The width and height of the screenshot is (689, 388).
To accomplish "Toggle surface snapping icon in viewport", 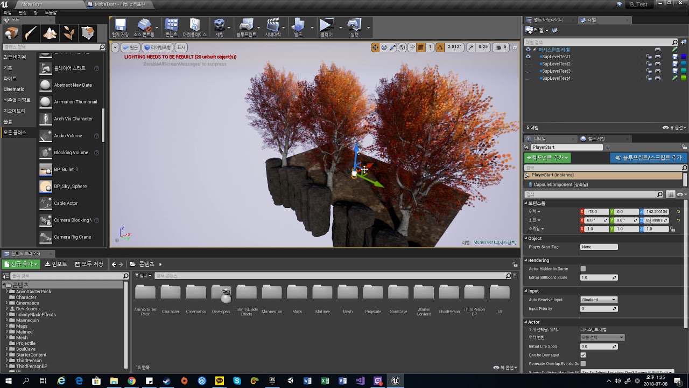I will point(412,47).
